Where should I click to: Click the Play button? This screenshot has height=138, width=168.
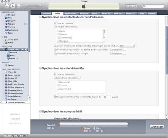[13, 6]
